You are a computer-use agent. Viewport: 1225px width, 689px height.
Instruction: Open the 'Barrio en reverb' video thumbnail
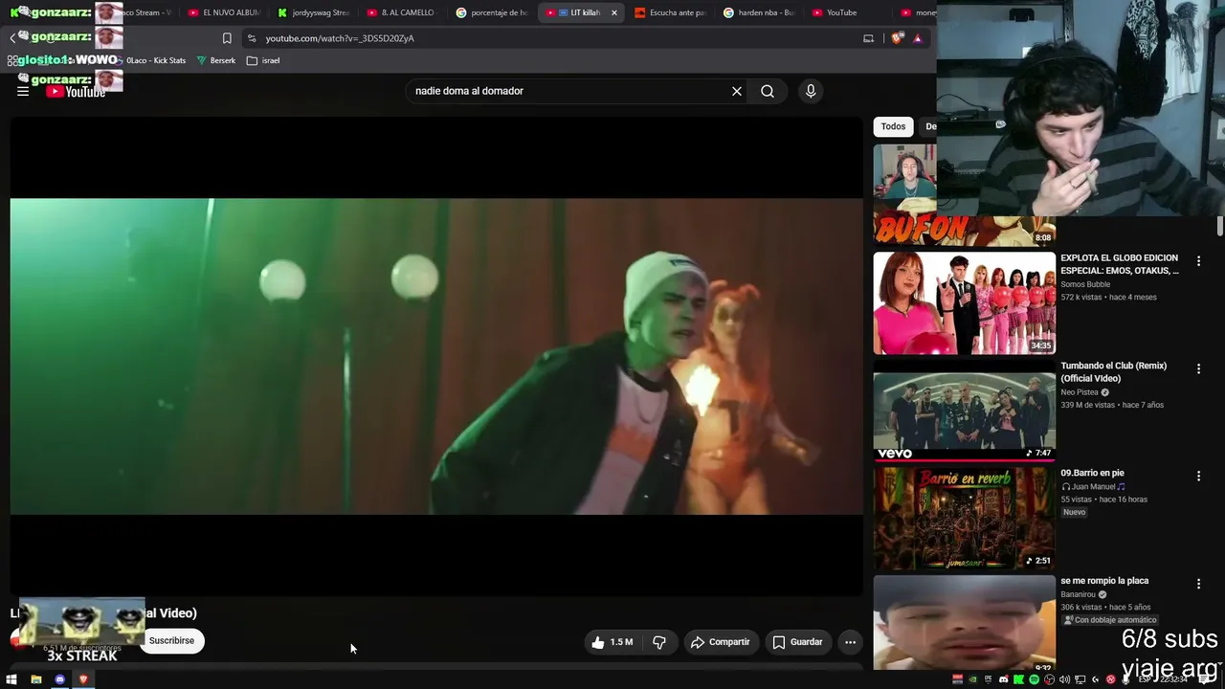point(964,519)
